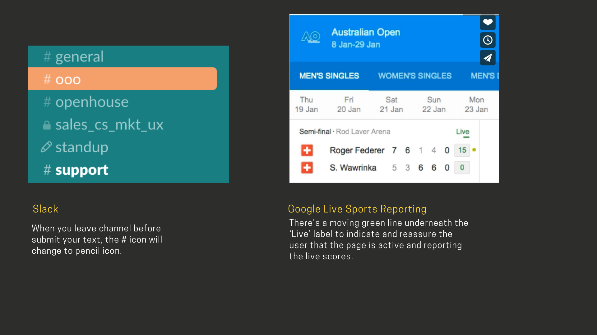This screenshot has width=597, height=335.
Task: Click the player name Roger Federer
Action: 357,150
